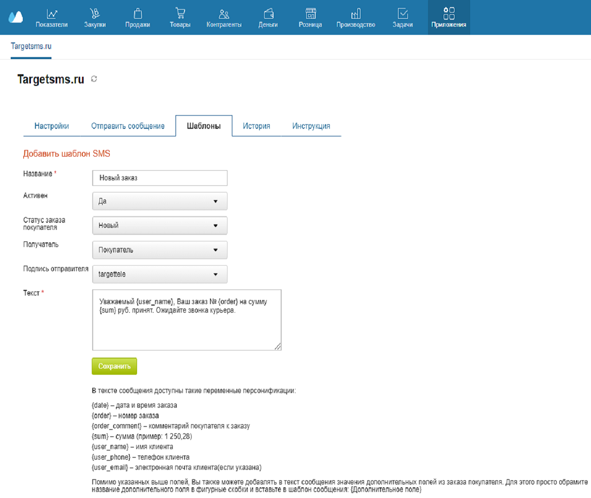This screenshot has width=591, height=498.
Task: Open the Инструкция tab
Action: tap(311, 126)
